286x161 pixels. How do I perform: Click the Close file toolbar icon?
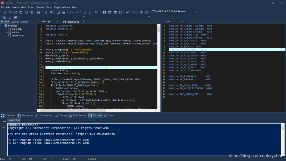(x=26, y=12)
